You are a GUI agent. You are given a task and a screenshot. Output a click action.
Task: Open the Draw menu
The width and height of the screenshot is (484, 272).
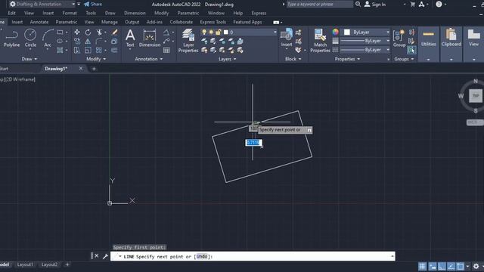(x=110, y=14)
